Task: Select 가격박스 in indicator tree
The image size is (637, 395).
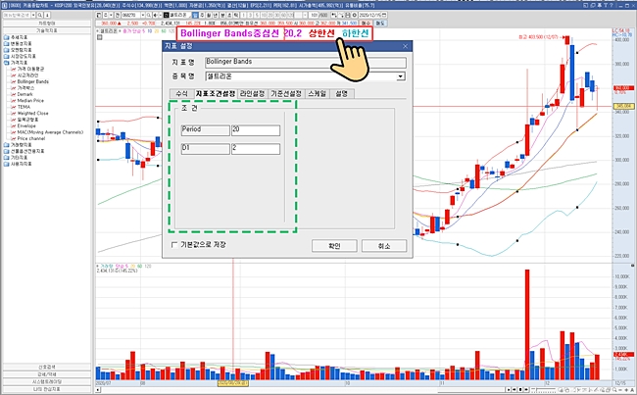Action: 25,88
